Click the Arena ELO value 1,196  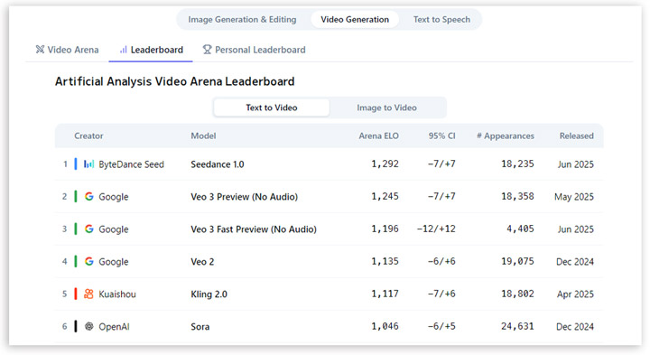[x=385, y=229]
